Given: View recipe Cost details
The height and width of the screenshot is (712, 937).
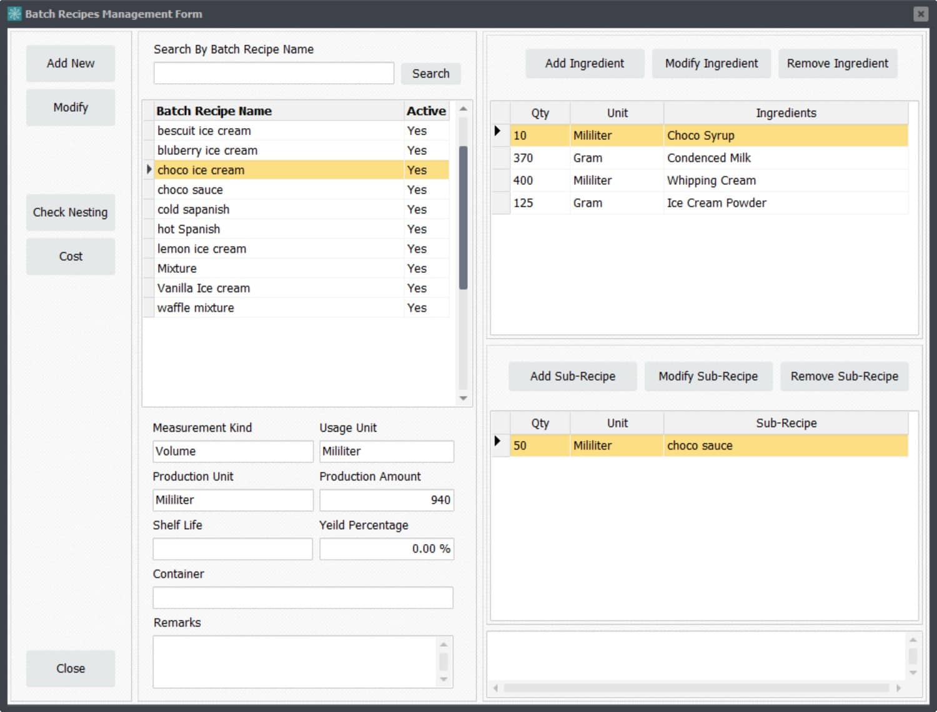Looking at the screenshot, I should [70, 256].
